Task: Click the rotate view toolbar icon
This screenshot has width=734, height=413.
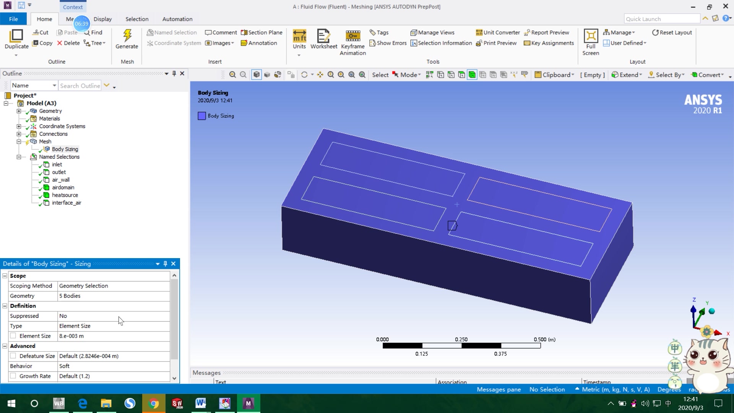Action: (304, 75)
